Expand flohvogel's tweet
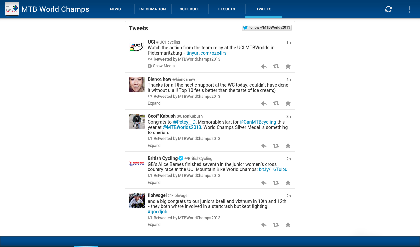 [x=154, y=225]
